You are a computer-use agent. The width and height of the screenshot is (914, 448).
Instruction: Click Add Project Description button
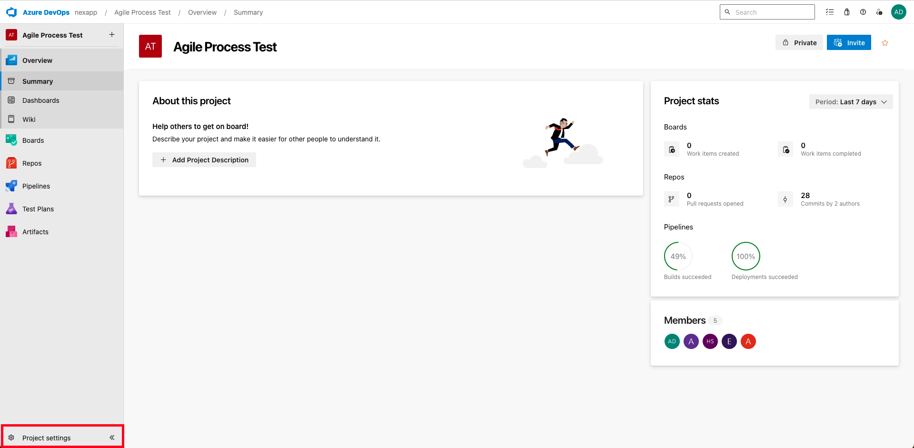(x=204, y=160)
